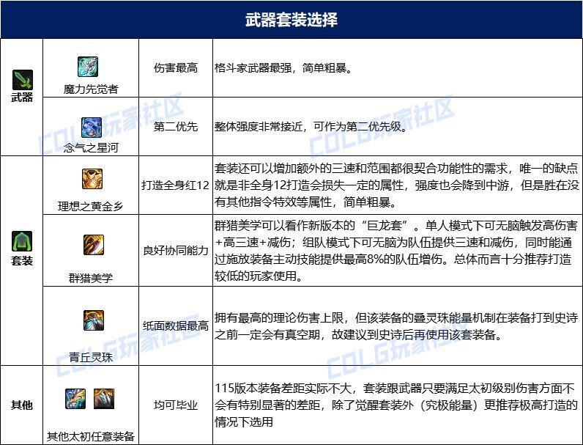
Task: Click the colorful left icon above 其他太初任意装备
Action: tap(75, 399)
